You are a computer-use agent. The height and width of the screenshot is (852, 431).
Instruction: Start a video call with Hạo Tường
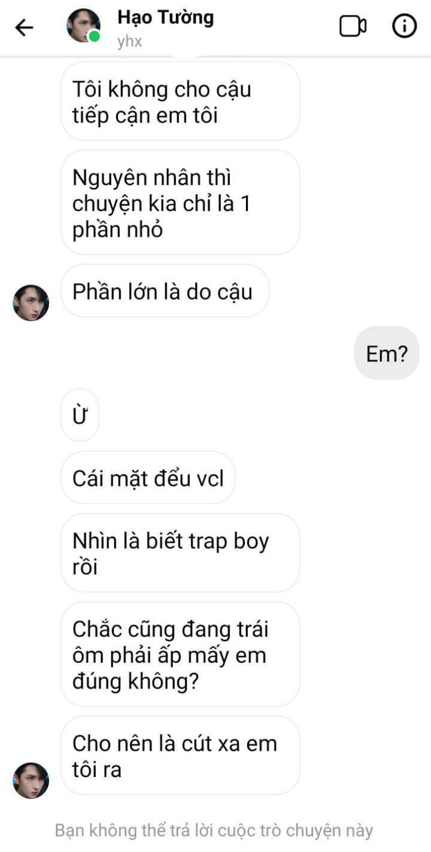[x=353, y=26]
